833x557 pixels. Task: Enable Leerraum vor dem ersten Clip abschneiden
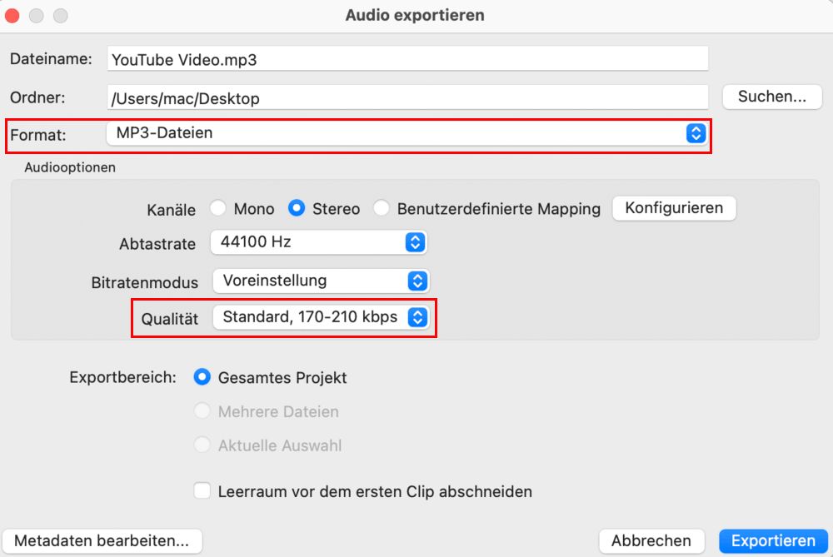click(202, 491)
